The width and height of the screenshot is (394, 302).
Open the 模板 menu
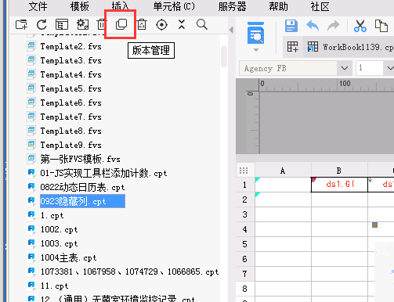tap(80, 6)
